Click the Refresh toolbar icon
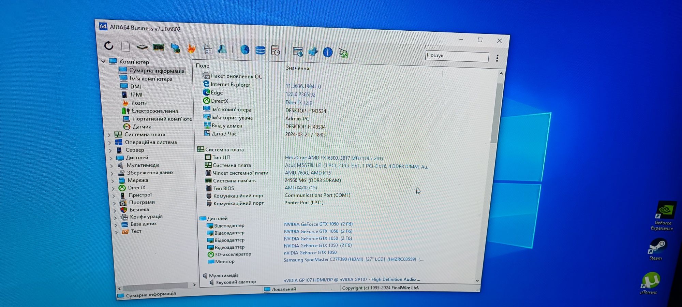Viewport: 682px width, 307px height. 109,45
